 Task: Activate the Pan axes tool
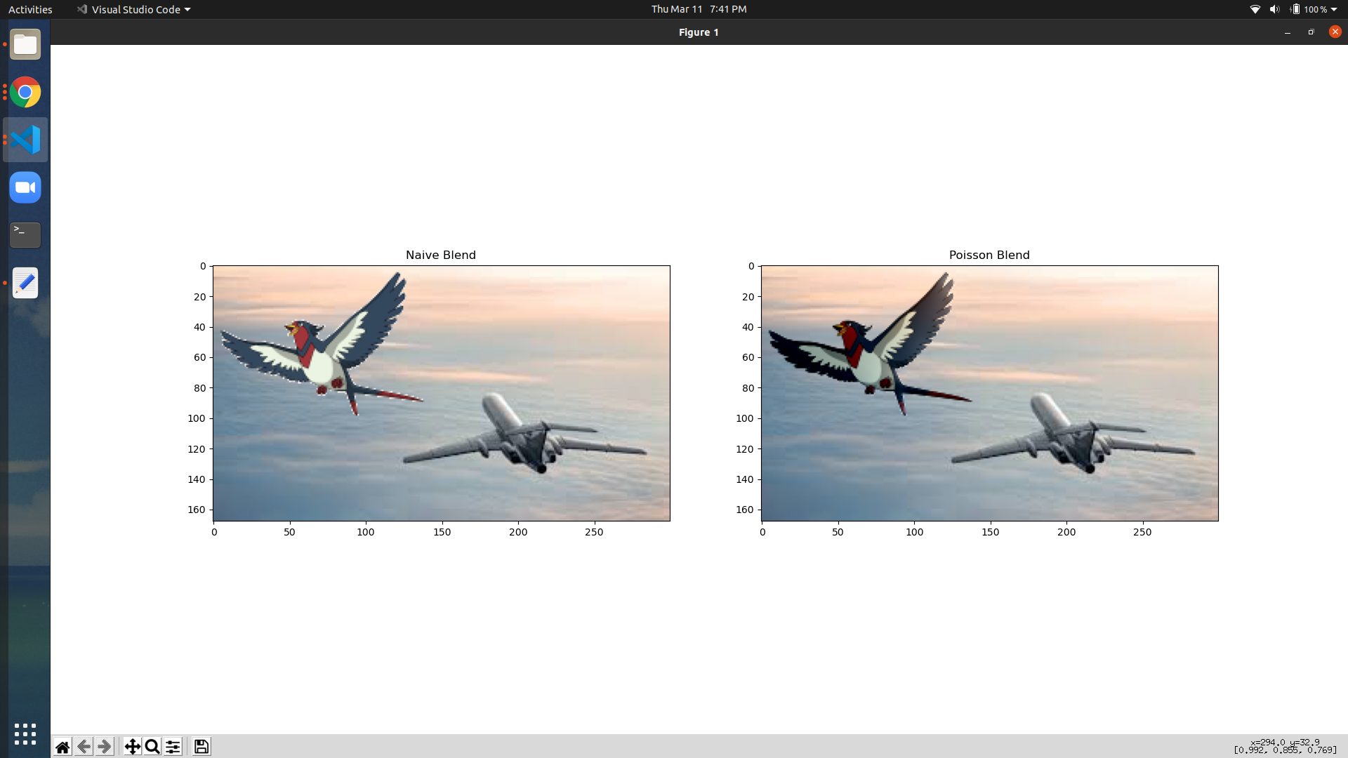pos(132,747)
